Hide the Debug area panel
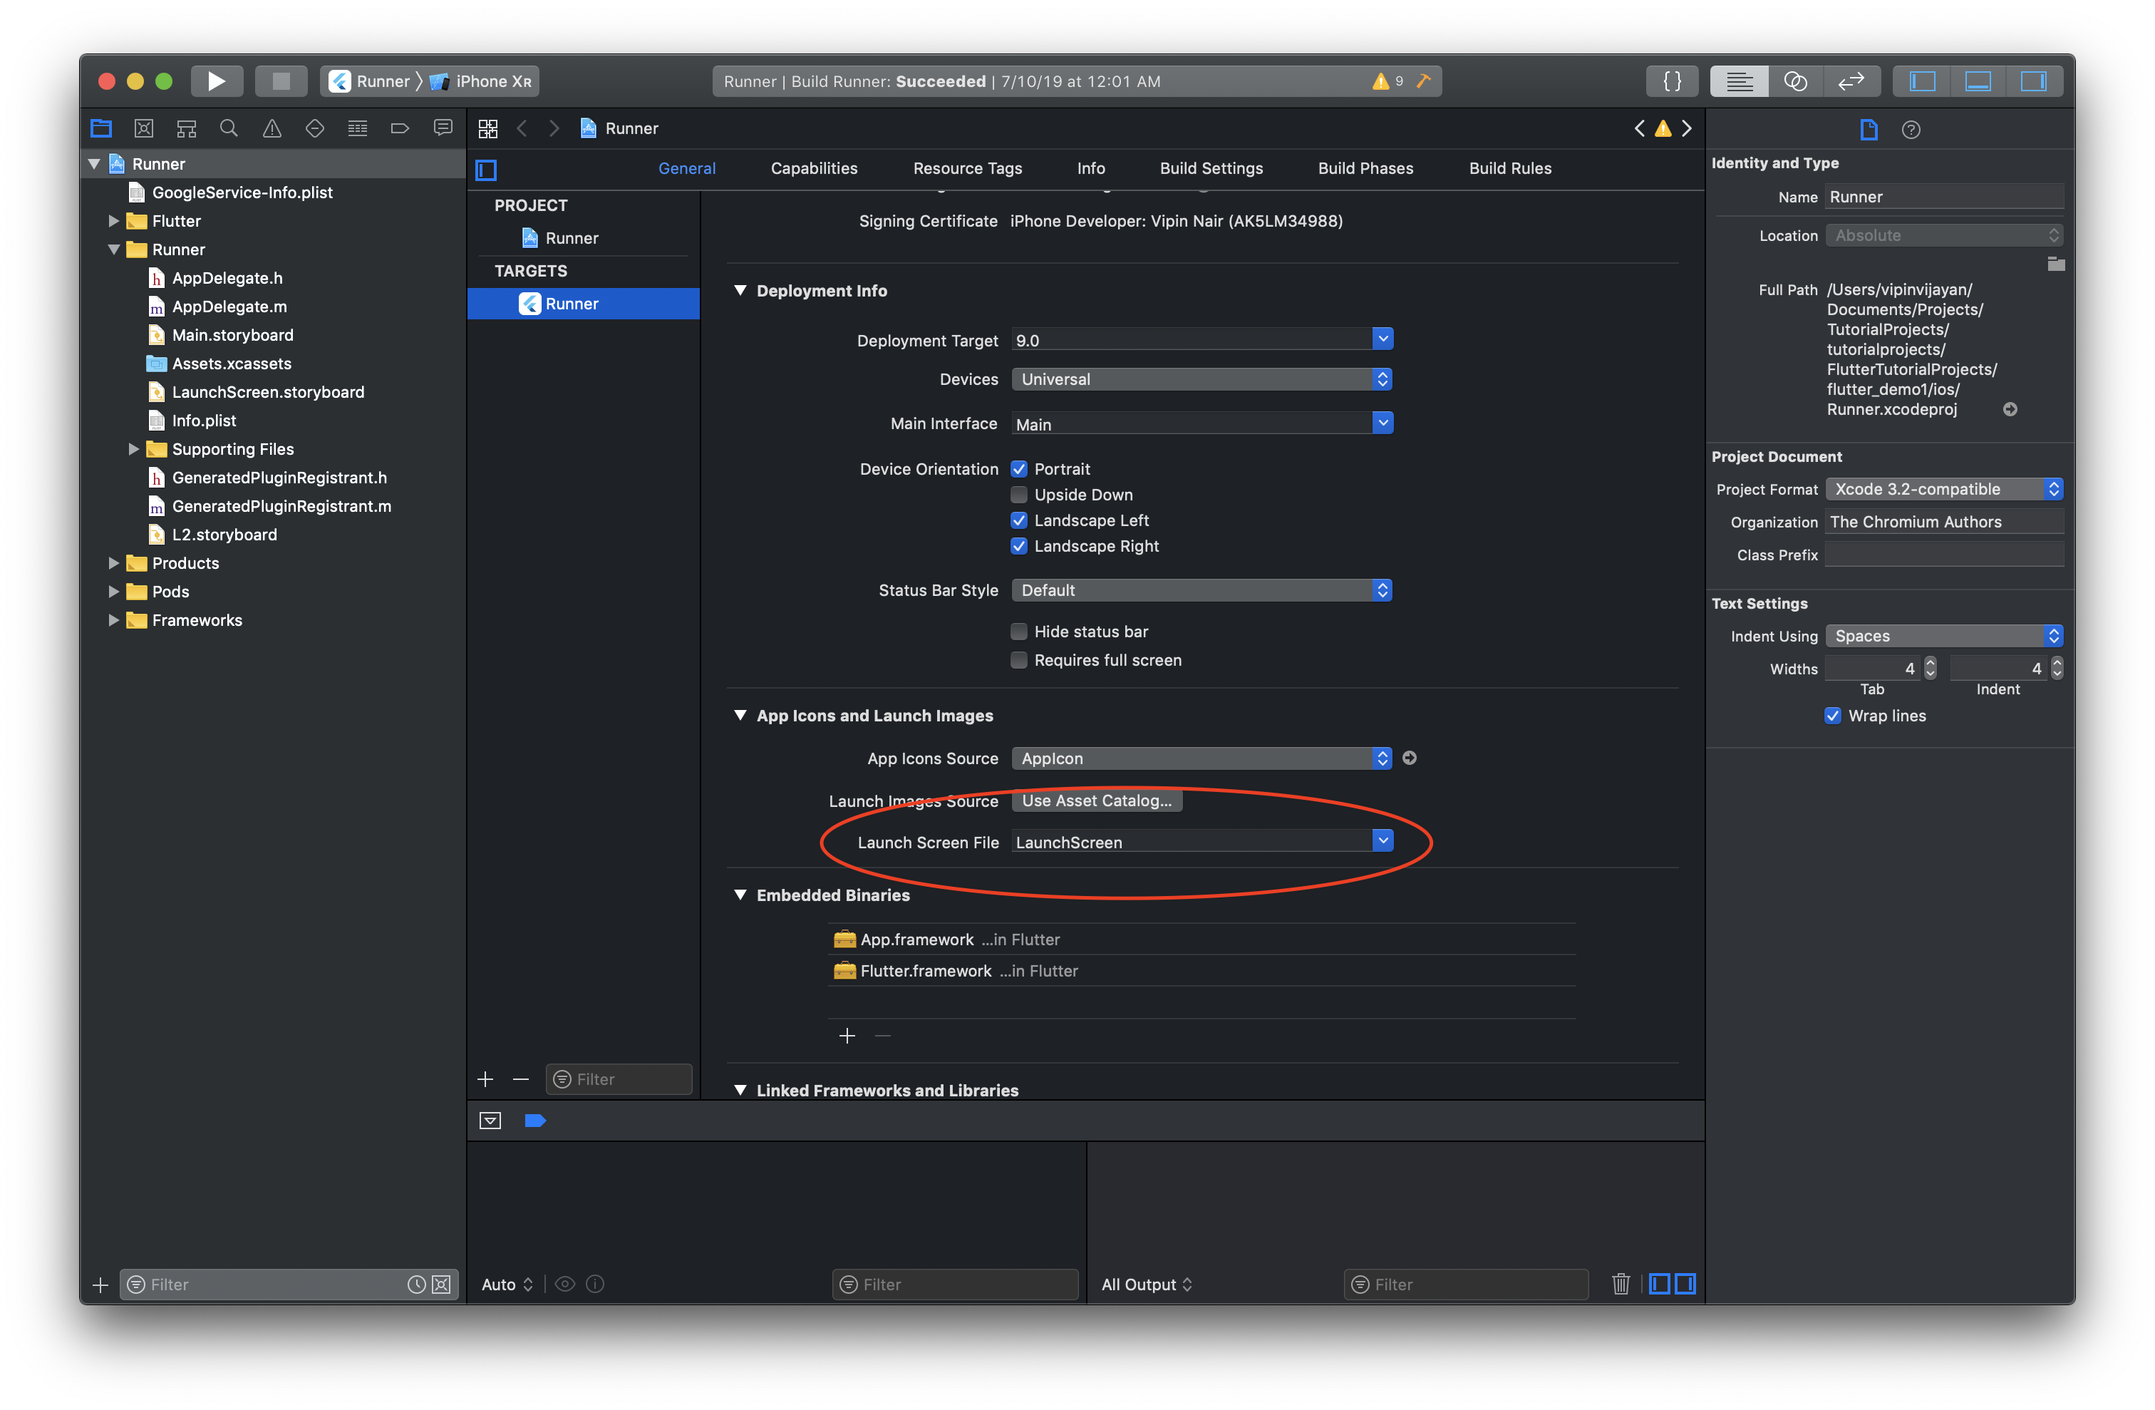The width and height of the screenshot is (2155, 1410). click(1978, 81)
